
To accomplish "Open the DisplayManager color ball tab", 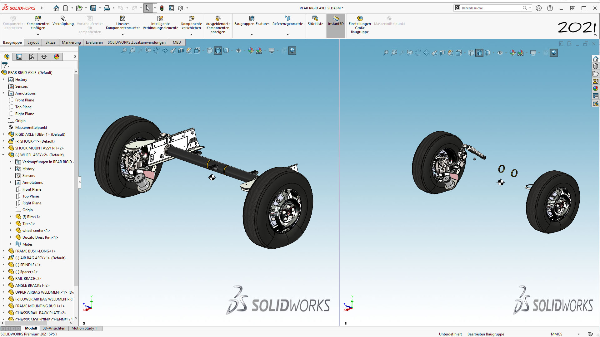I will click(x=57, y=56).
